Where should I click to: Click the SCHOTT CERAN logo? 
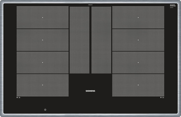point(173,5)
